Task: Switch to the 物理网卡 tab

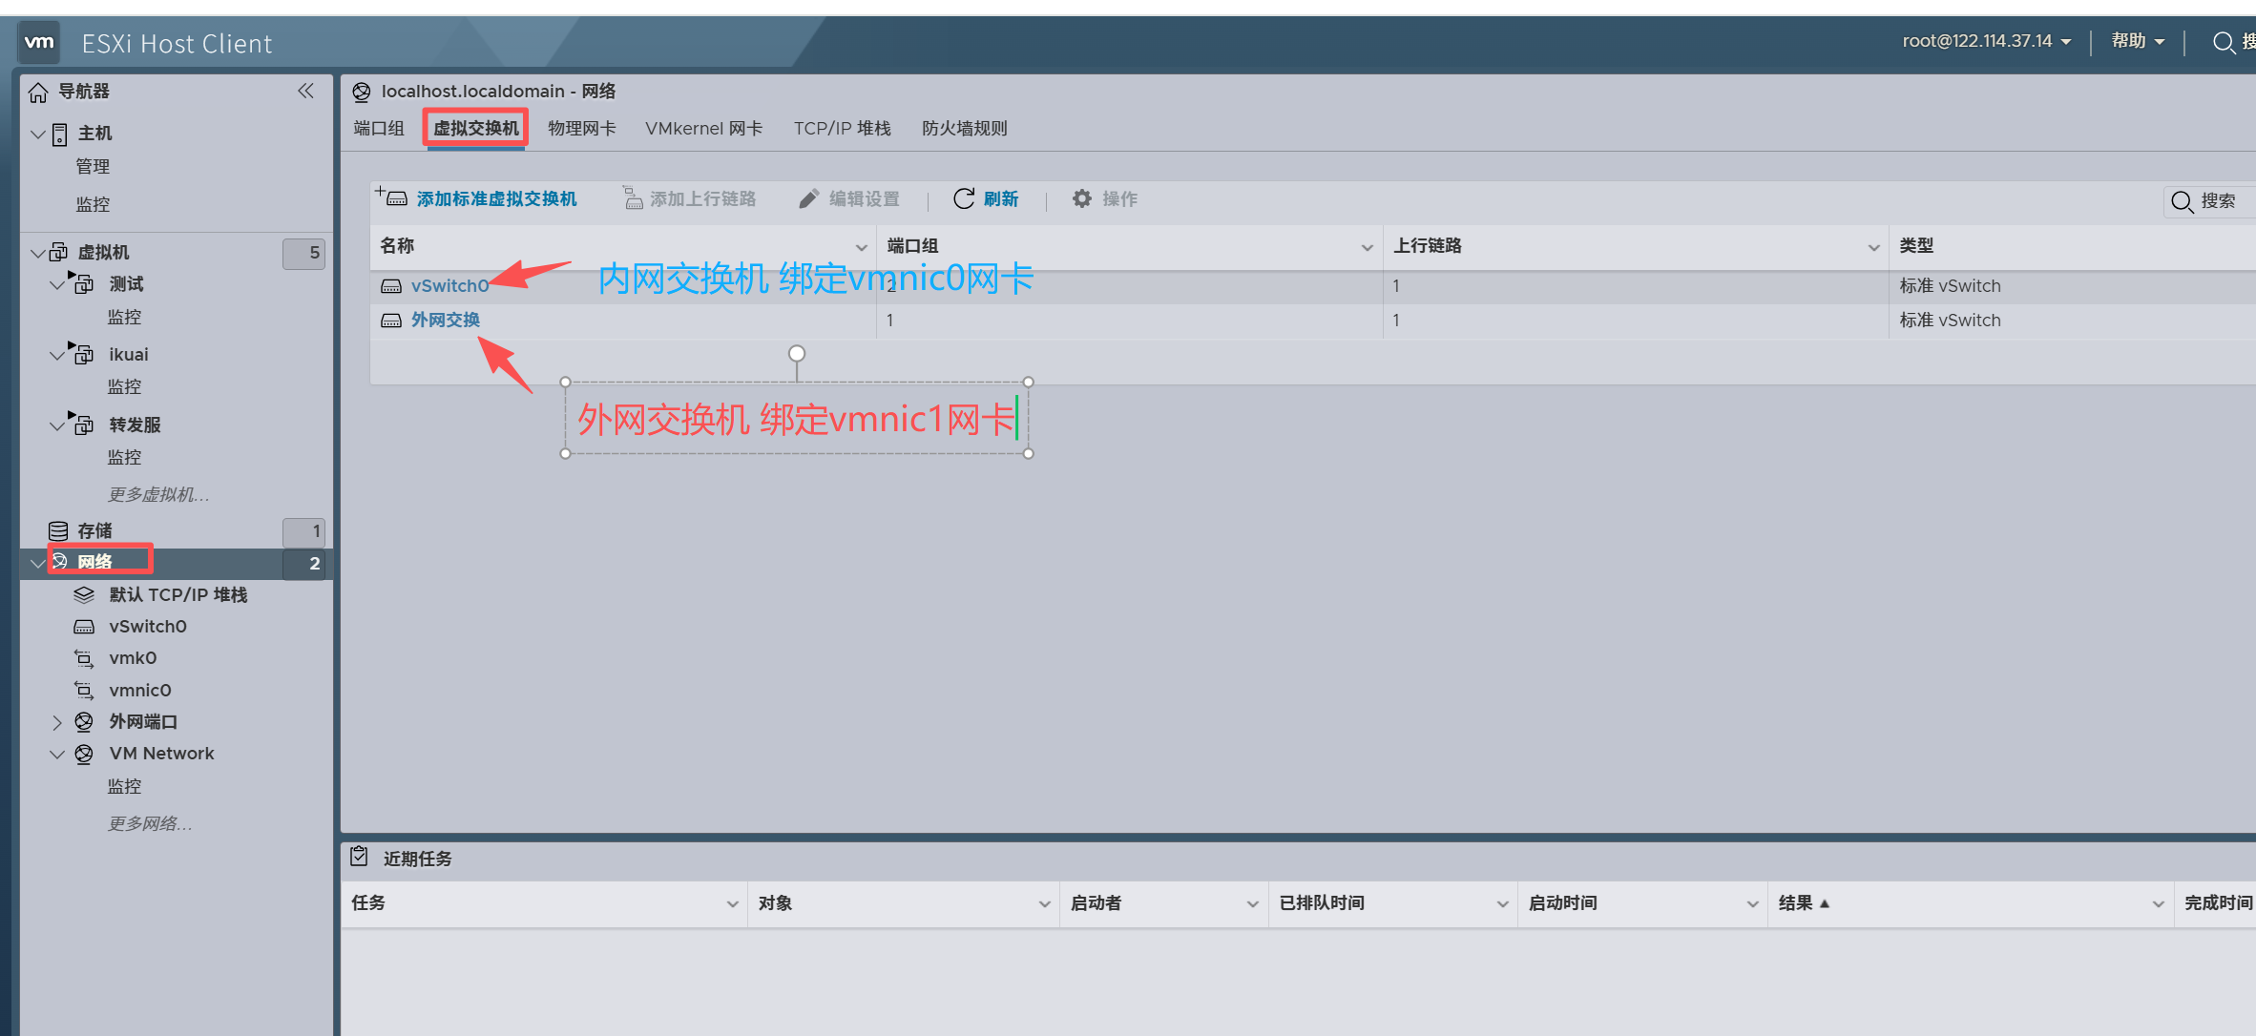Action: click(x=581, y=128)
